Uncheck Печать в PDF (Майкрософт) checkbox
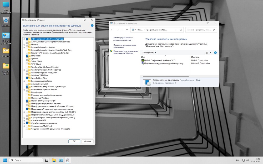Image resolution: width=263 pixels, height=164 pixels. (x=27, y=101)
